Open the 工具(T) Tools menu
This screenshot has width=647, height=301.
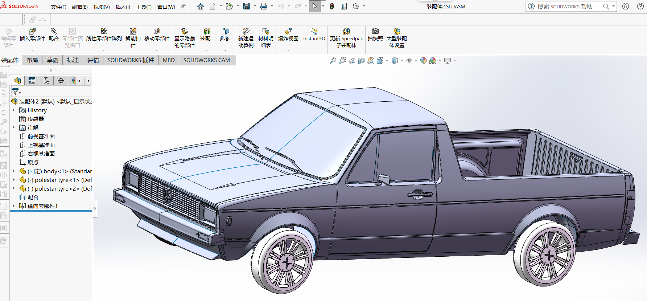pos(144,7)
